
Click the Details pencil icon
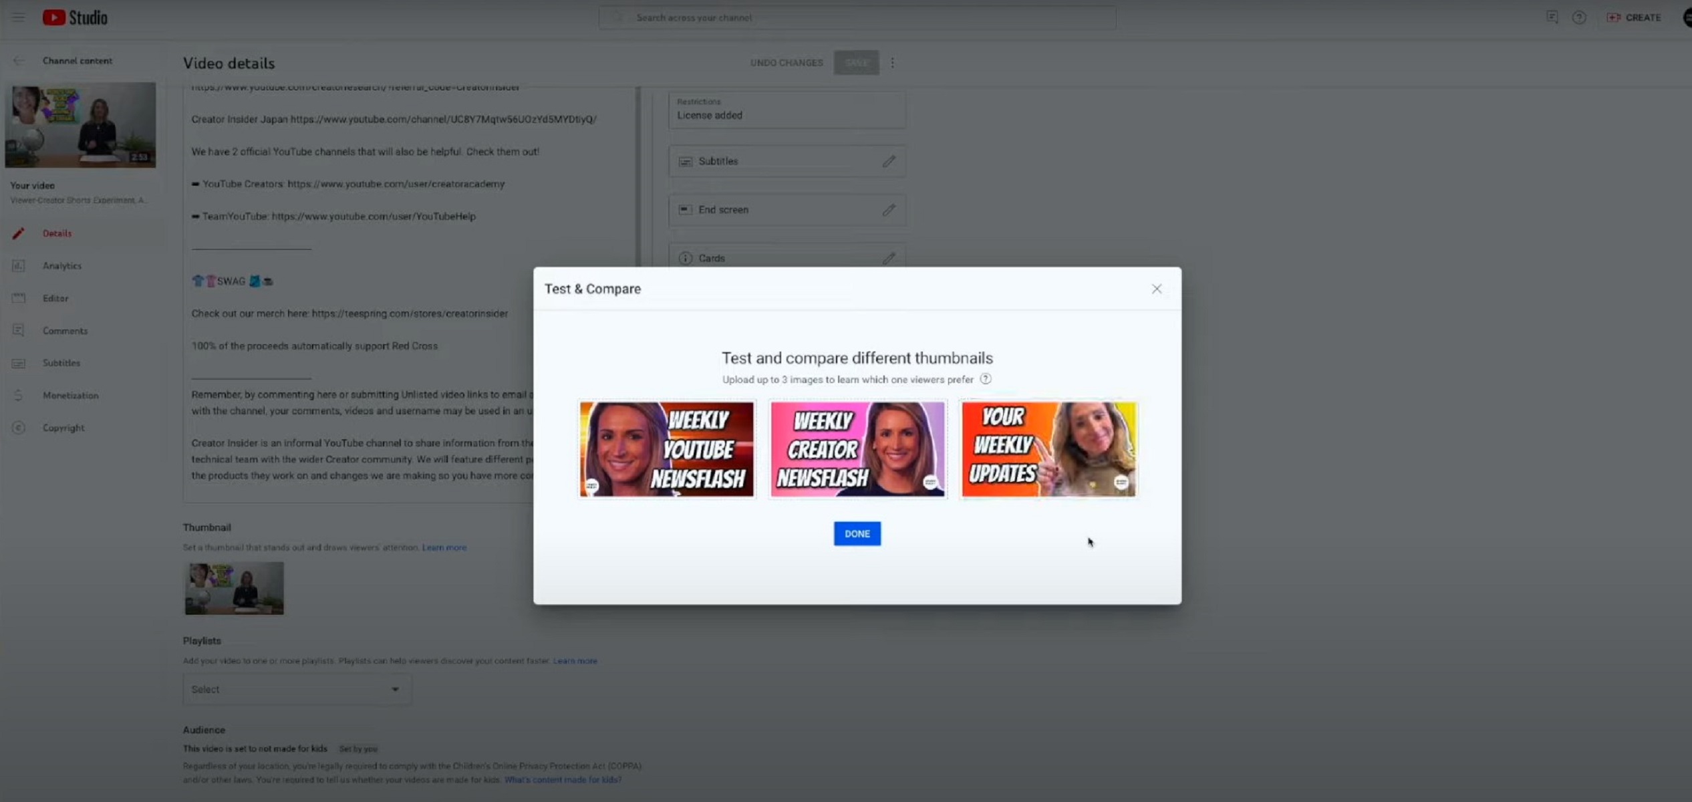tap(18, 233)
